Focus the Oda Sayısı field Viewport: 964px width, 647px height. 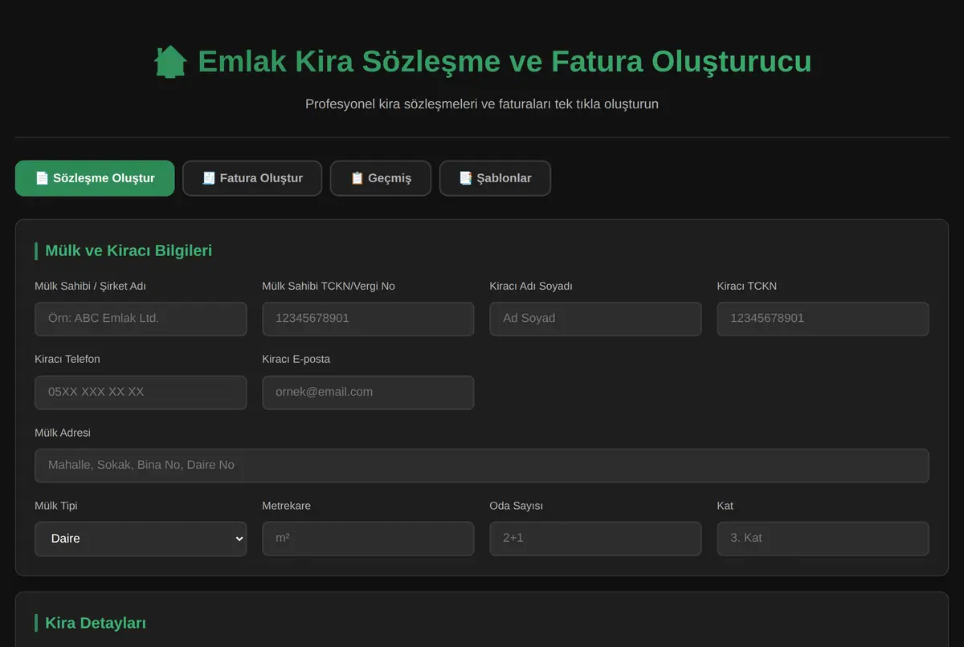595,539
